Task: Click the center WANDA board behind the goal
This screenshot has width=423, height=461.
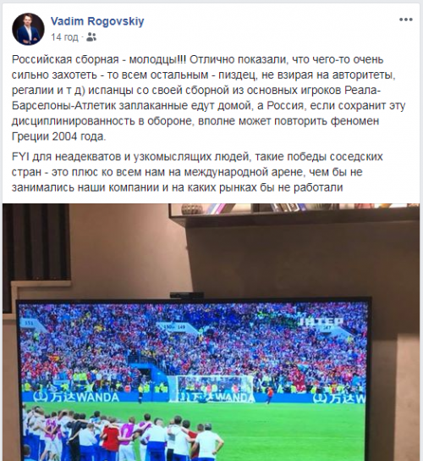Action: [217, 397]
